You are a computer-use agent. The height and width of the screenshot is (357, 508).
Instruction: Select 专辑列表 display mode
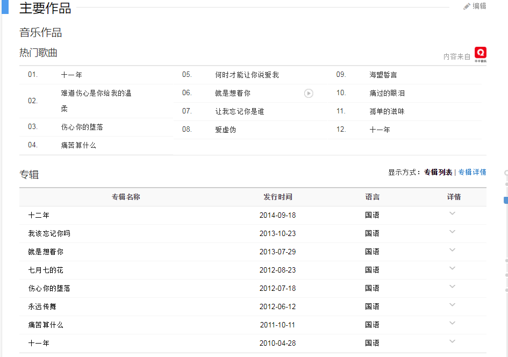click(438, 172)
